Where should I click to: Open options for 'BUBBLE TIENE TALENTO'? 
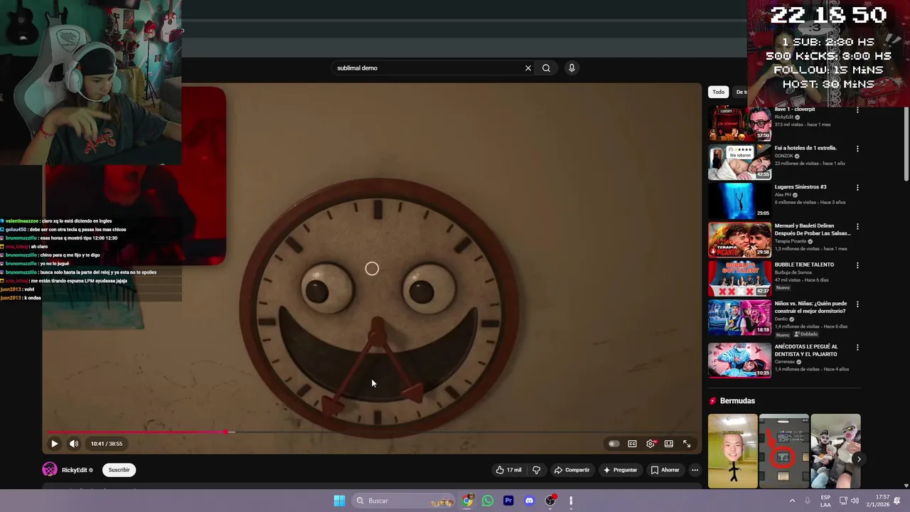pos(857,265)
